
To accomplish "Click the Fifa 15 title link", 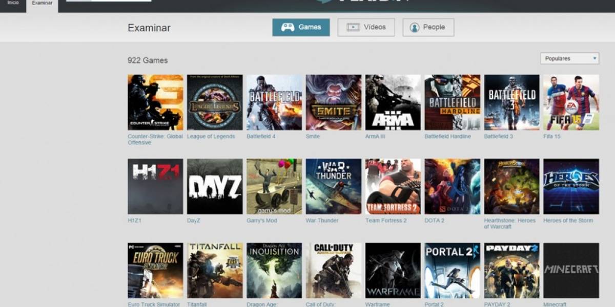I will (552, 137).
